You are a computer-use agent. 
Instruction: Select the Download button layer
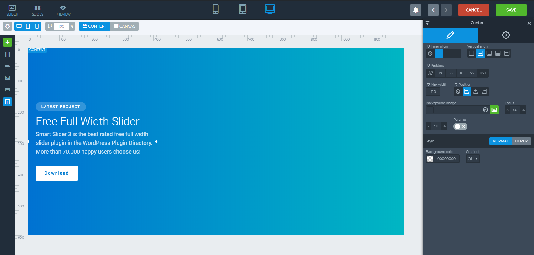coord(57,173)
